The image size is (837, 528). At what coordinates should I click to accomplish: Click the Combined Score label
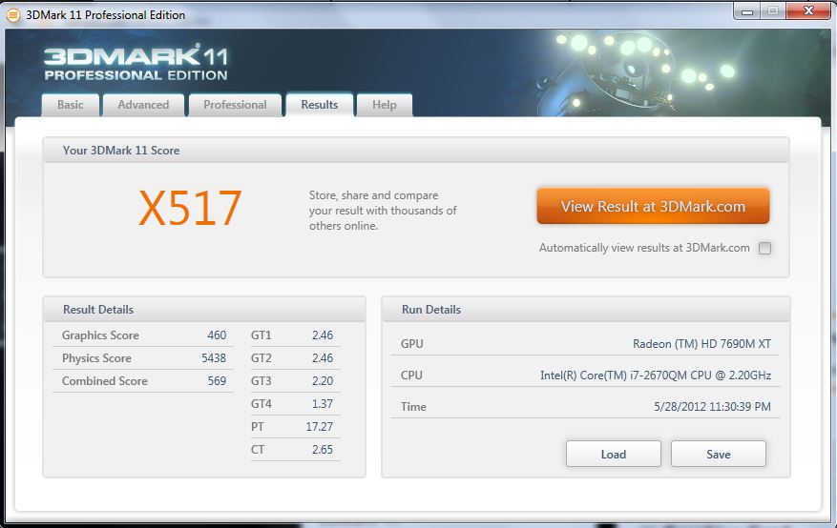[105, 381]
